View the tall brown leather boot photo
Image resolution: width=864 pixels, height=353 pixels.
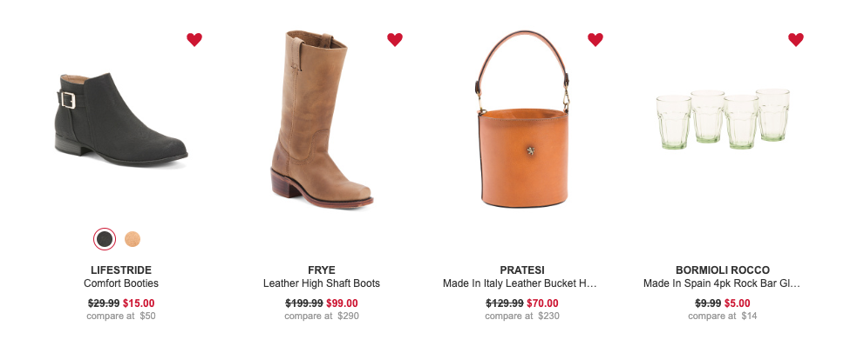pos(322,119)
